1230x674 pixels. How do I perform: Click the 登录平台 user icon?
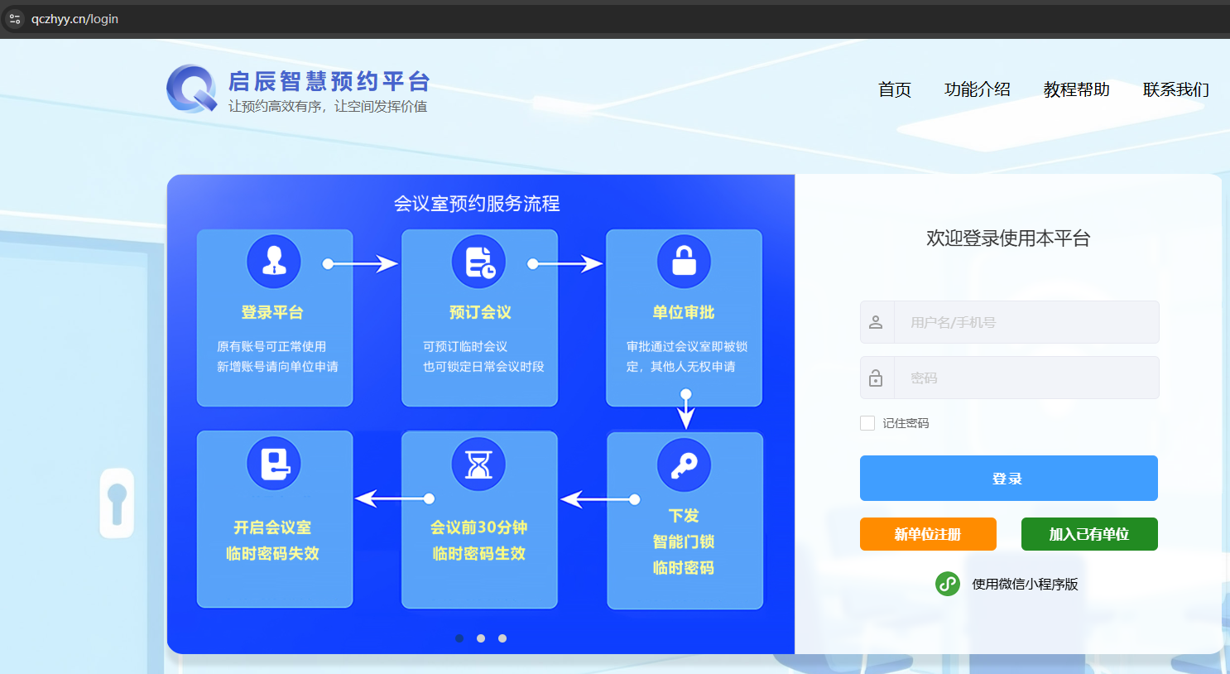click(273, 262)
